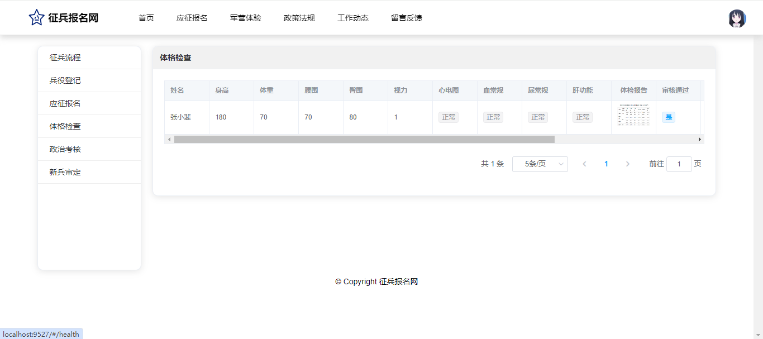The image size is (763, 339).
Task: Click the 视力 value 1
Action: [x=396, y=117]
